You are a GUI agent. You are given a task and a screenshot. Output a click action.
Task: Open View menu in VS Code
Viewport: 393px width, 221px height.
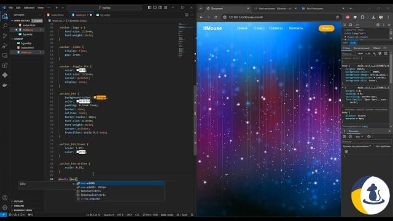[x=41, y=8]
